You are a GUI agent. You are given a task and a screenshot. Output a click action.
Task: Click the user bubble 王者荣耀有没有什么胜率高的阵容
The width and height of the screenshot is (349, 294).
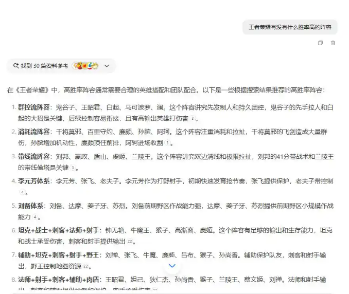tap(290, 27)
